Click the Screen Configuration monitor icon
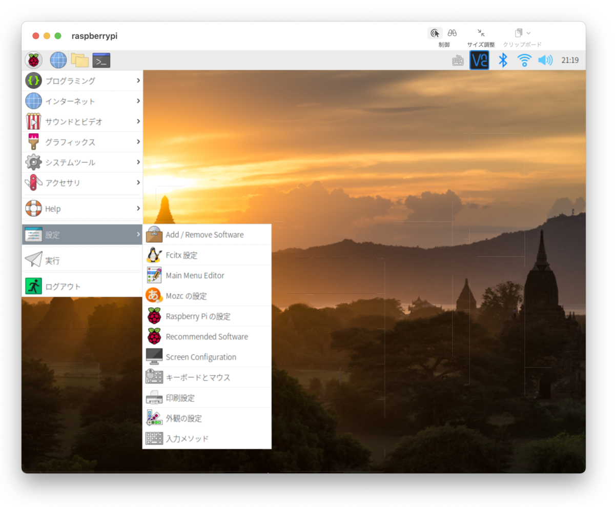The height and width of the screenshot is (507, 615). pos(154,357)
